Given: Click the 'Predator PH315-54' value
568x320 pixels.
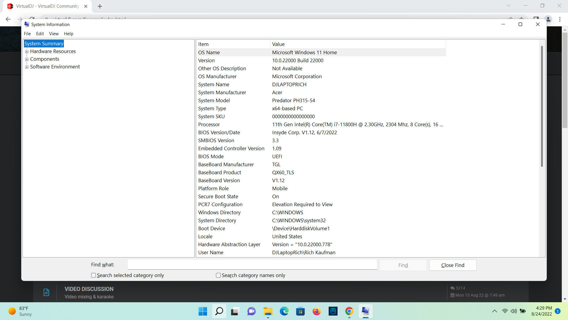Looking at the screenshot, I should [293, 100].
